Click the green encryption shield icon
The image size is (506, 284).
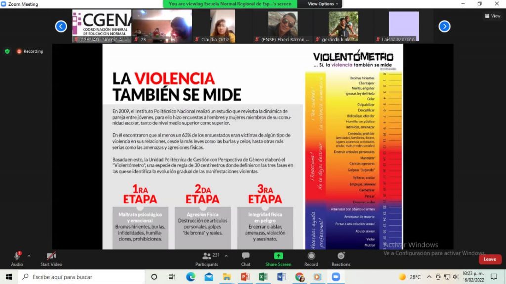coord(7,51)
